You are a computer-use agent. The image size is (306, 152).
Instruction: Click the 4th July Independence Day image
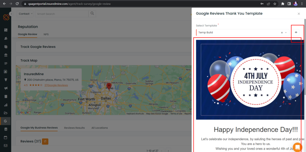pos(250,80)
